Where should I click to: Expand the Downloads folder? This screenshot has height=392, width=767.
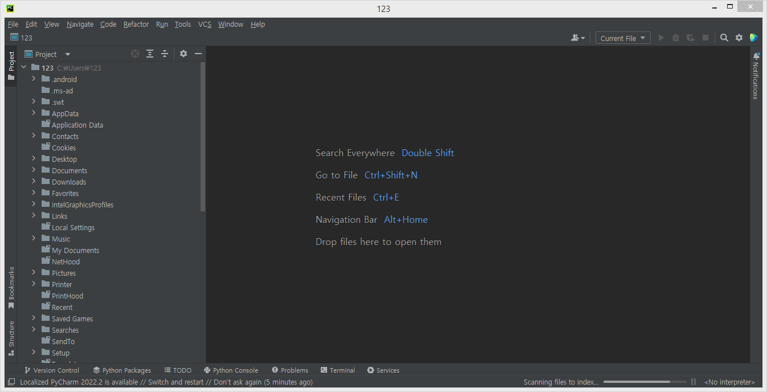coord(34,182)
